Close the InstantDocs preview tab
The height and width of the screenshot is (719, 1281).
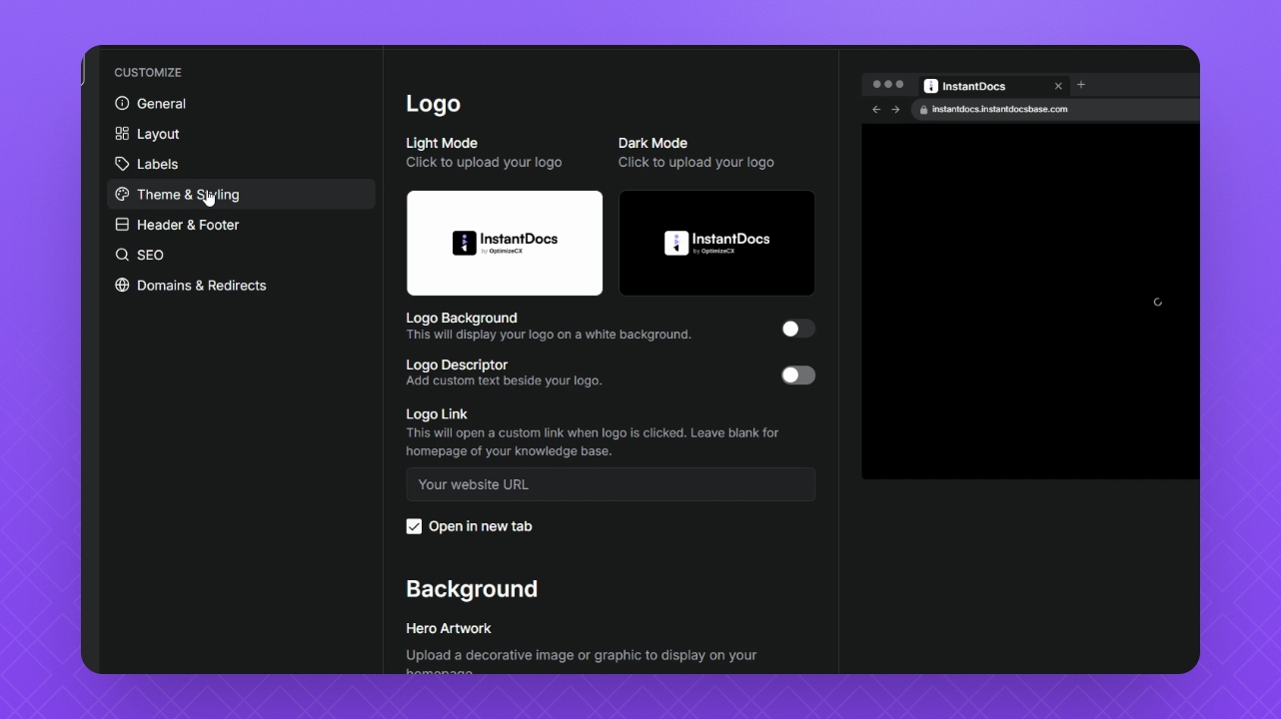point(1058,86)
